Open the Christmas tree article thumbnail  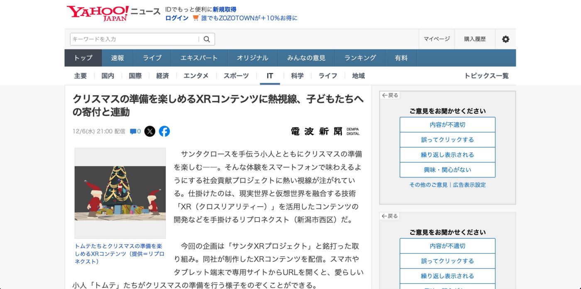tap(120, 193)
